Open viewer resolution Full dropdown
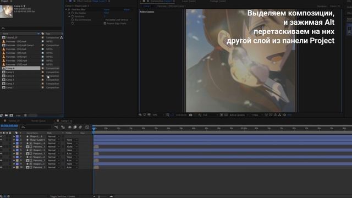The width and height of the screenshot is (352, 198). click(x=210, y=115)
